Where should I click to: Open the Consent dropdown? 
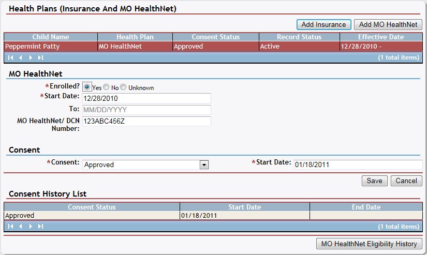point(204,164)
